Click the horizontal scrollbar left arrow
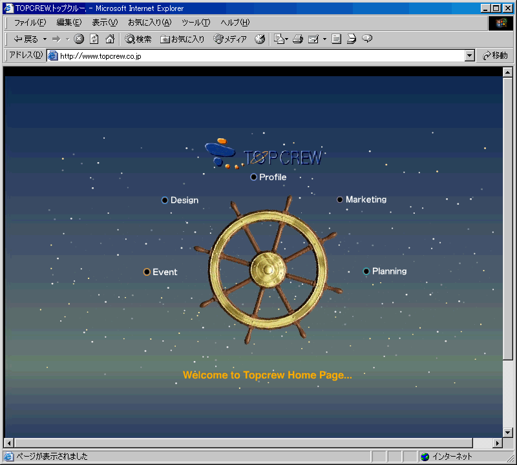This screenshot has height=465, width=517. 9,443
